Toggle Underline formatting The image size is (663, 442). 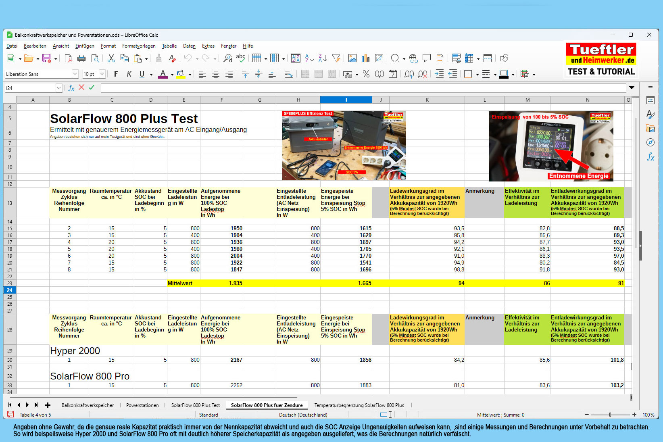pos(142,74)
